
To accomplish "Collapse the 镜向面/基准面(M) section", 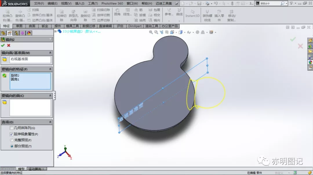I will coord(50,53).
